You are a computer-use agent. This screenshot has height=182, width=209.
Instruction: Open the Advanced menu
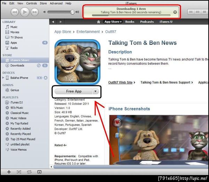pos(56,3)
